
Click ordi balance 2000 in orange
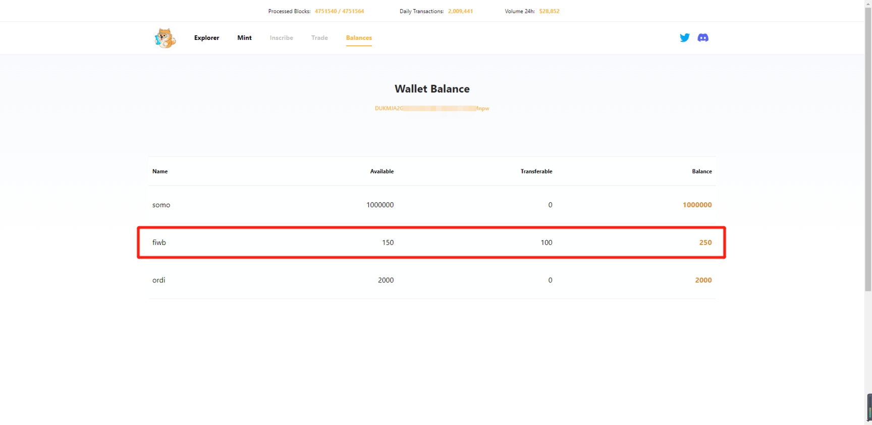(x=703, y=280)
